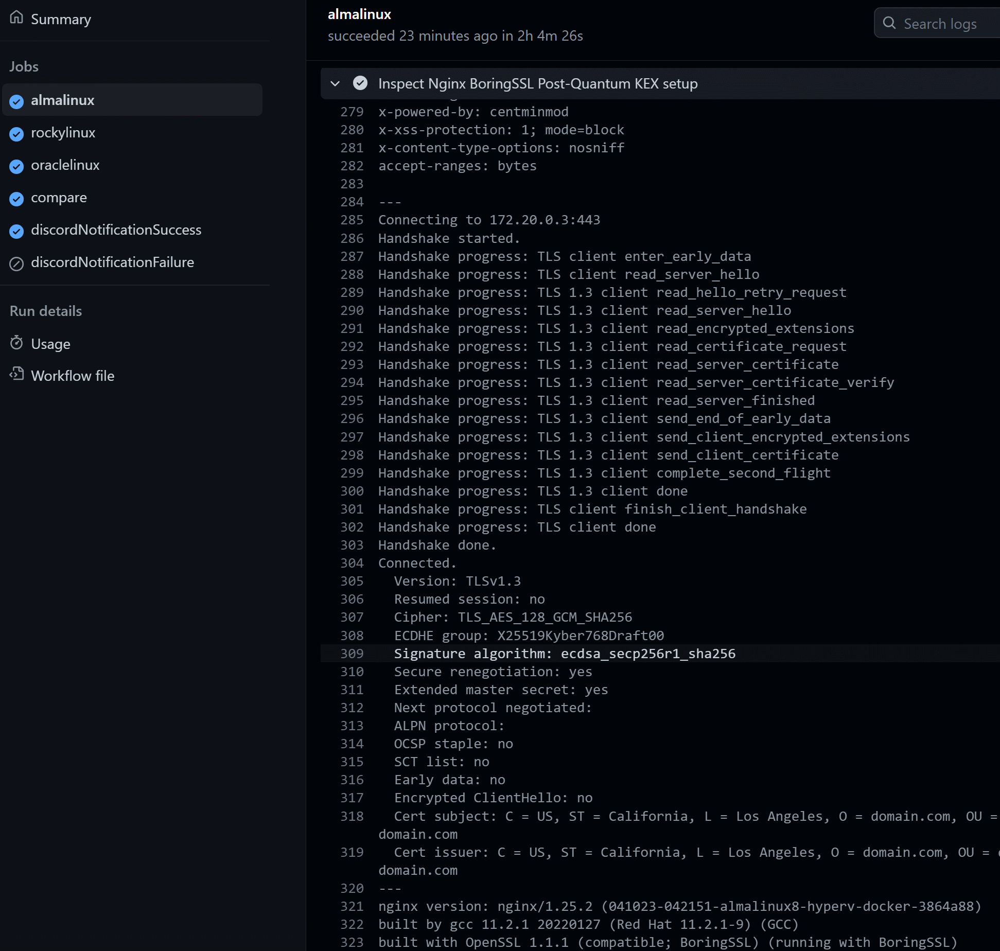Open the Summary page
The height and width of the screenshot is (951, 1000).
click(x=61, y=19)
